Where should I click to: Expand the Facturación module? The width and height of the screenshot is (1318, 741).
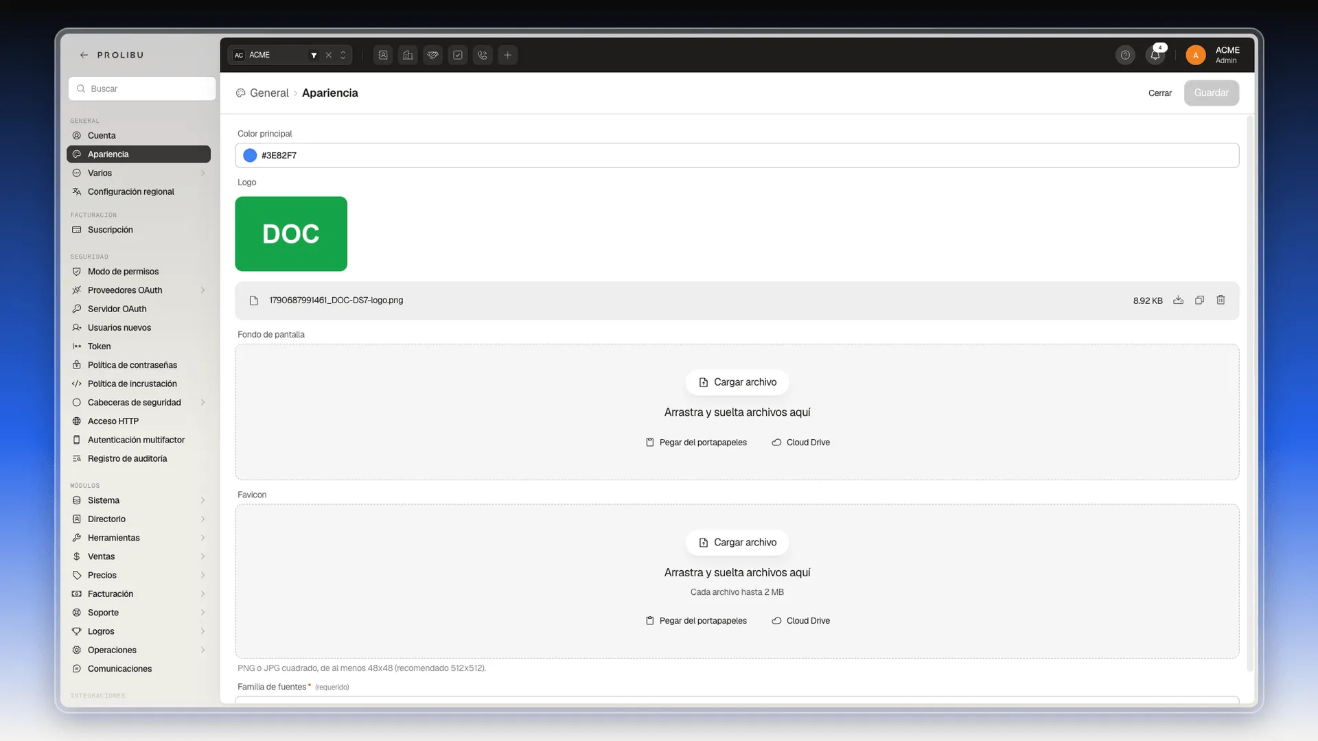point(203,593)
